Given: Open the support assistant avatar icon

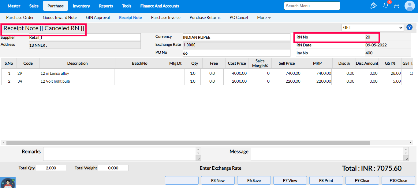Looking at the screenshot, I should tap(8, 183).
